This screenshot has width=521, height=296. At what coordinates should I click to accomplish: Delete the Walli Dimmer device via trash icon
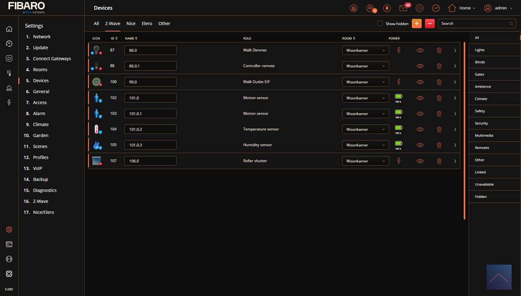point(439,51)
